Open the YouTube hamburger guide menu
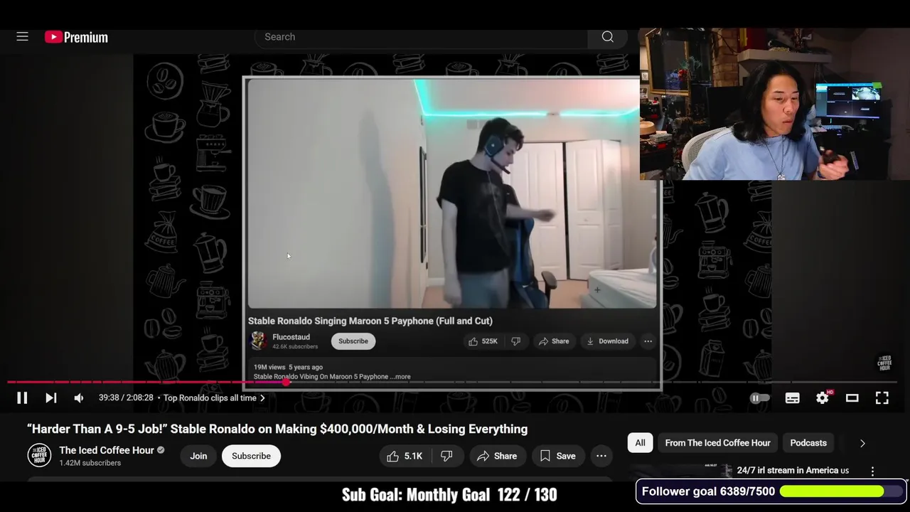Image resolution: width=910 pixels, height=512 pixels. tap(22, 37)
